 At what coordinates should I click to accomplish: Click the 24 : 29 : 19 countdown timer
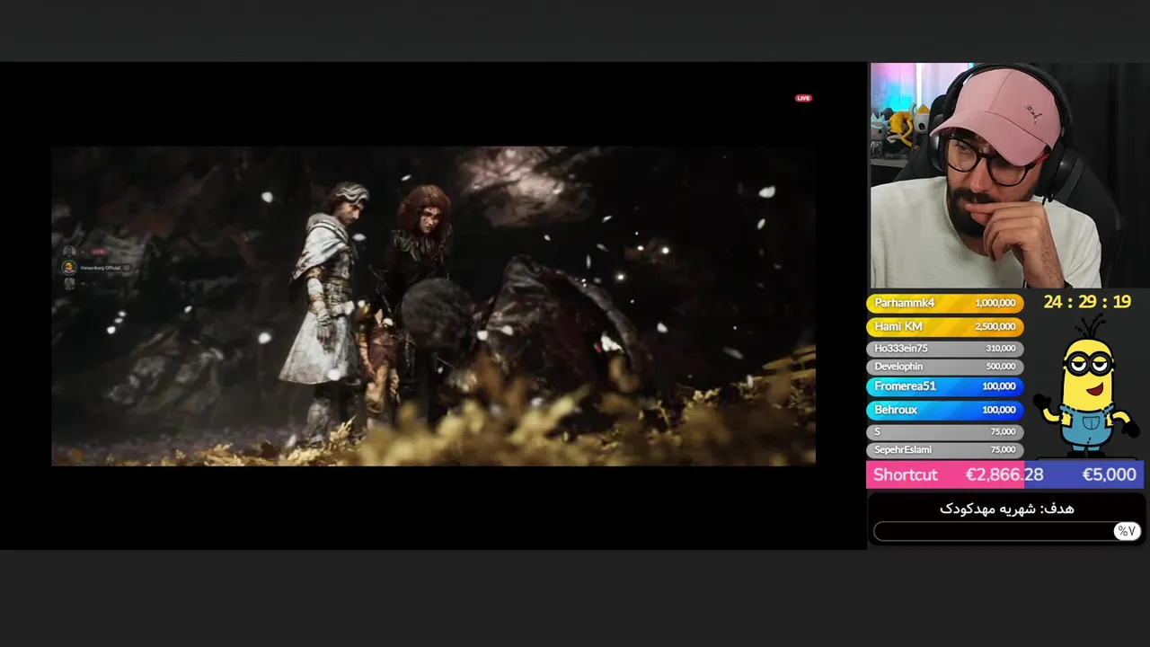click(1087, 302)
